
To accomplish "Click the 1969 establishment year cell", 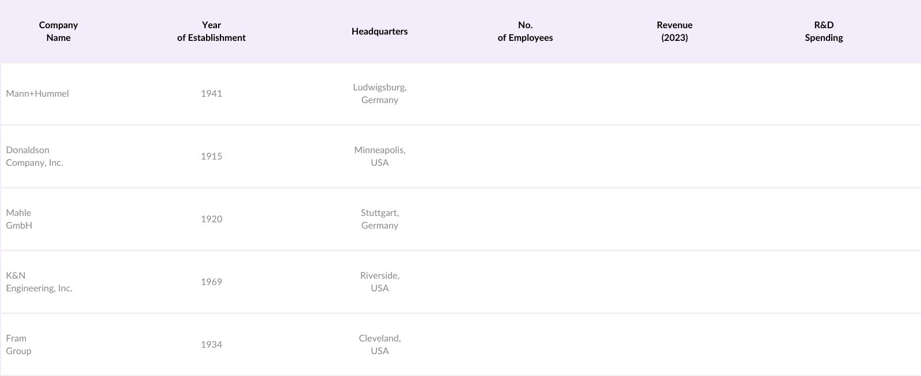I will [x=211, y=282].
